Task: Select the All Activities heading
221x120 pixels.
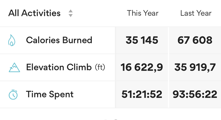Action: point(34,13)
